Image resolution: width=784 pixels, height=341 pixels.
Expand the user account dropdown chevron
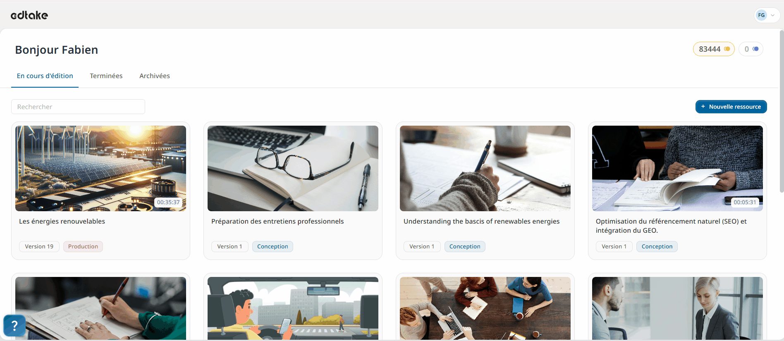click(x=772, y=15)
